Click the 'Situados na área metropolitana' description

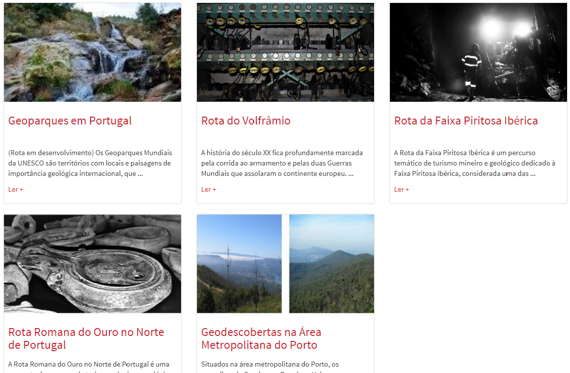click(x=270, y=367)
